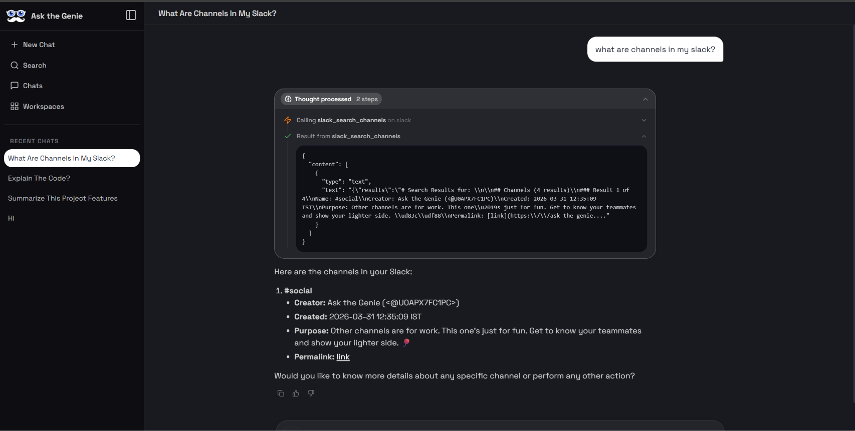Click the Created date 2026-03-31 12:35:09 IST
This screenshot has height=431, width=855.
375,317
